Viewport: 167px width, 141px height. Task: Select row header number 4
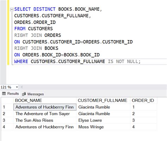pos(7,127)
